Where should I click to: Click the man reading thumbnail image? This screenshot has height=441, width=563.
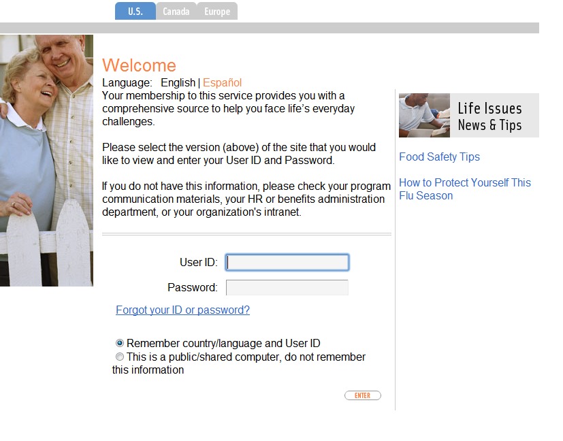click(424, 115)
